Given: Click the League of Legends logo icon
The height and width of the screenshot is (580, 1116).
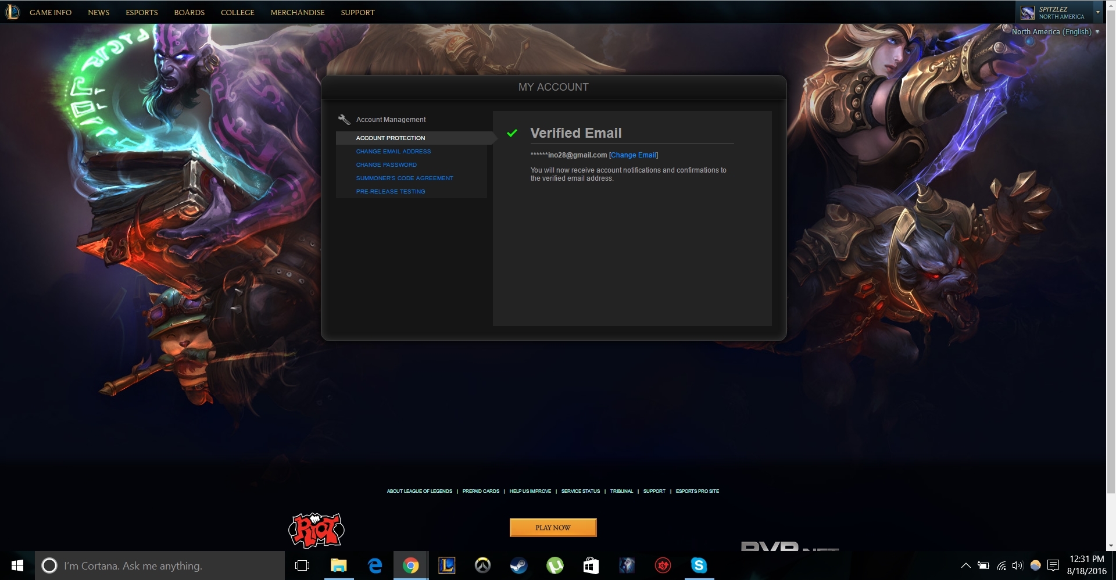Looking at the screenshot, I should pos(12,12).
